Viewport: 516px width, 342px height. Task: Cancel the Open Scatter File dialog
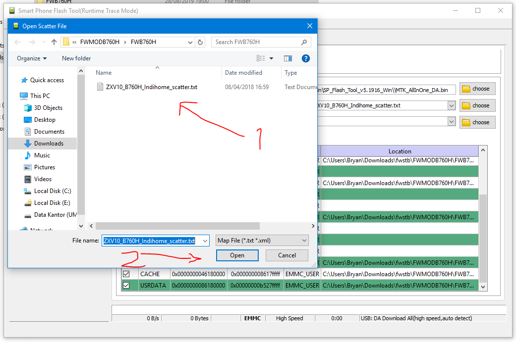click(287, 255)
